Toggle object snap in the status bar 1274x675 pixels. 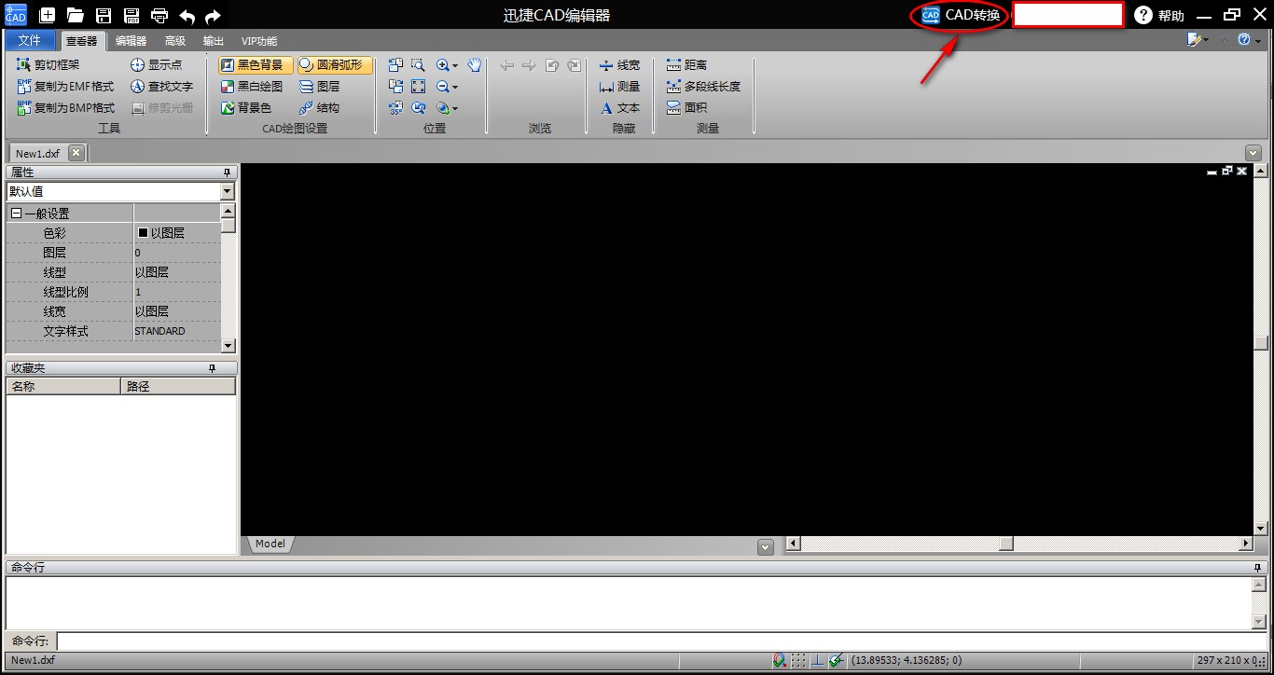pos(779,660)
